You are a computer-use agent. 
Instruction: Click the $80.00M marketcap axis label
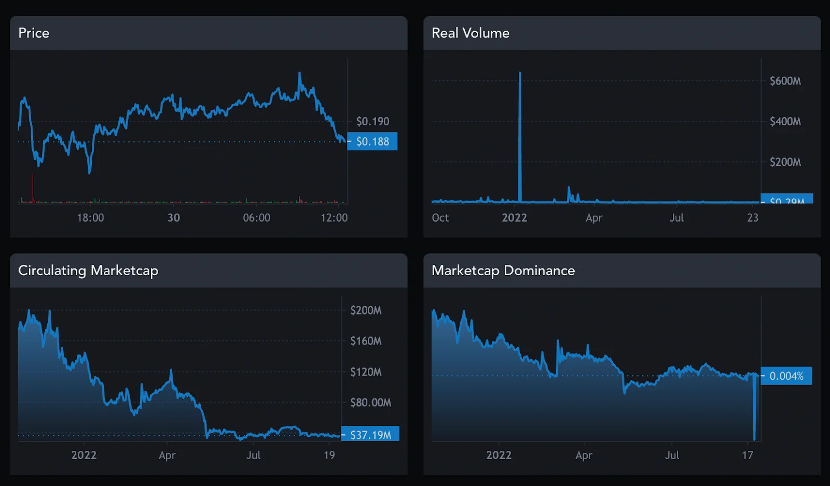coord(370,403)
